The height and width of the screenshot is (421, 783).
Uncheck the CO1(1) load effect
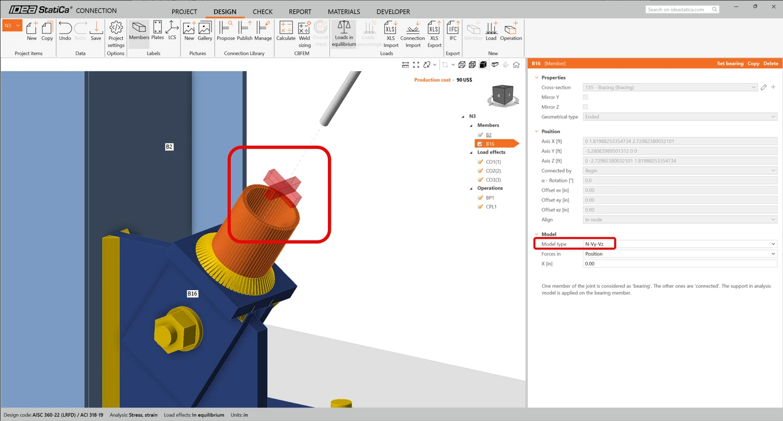[481, 162]
